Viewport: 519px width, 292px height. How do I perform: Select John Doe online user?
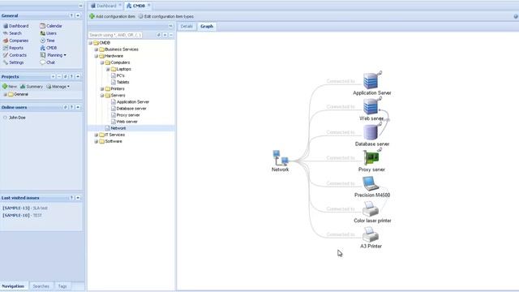[x=17, y=118]
